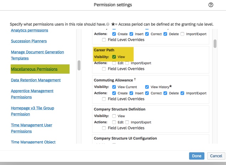
Task: Click the Cancel button
Action: [216, 156]
